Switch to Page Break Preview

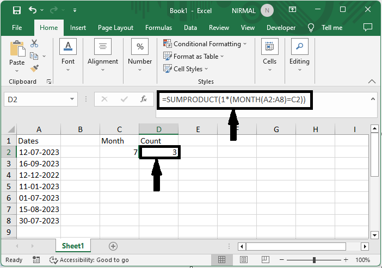266,260
